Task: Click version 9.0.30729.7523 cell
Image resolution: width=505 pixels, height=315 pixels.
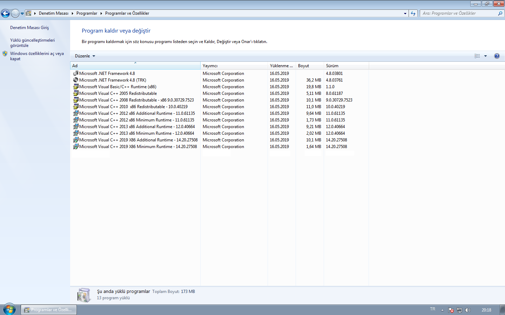Action: click(339, 100)
